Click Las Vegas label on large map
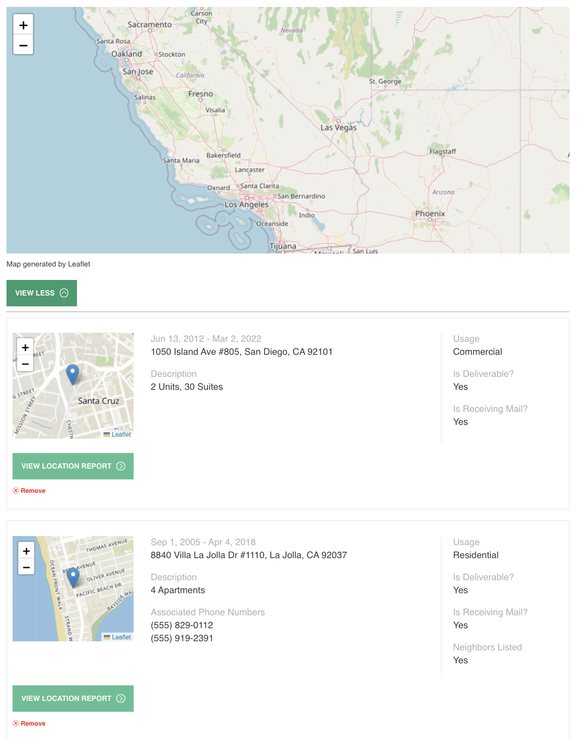The image size is (583, 739). 339,128
